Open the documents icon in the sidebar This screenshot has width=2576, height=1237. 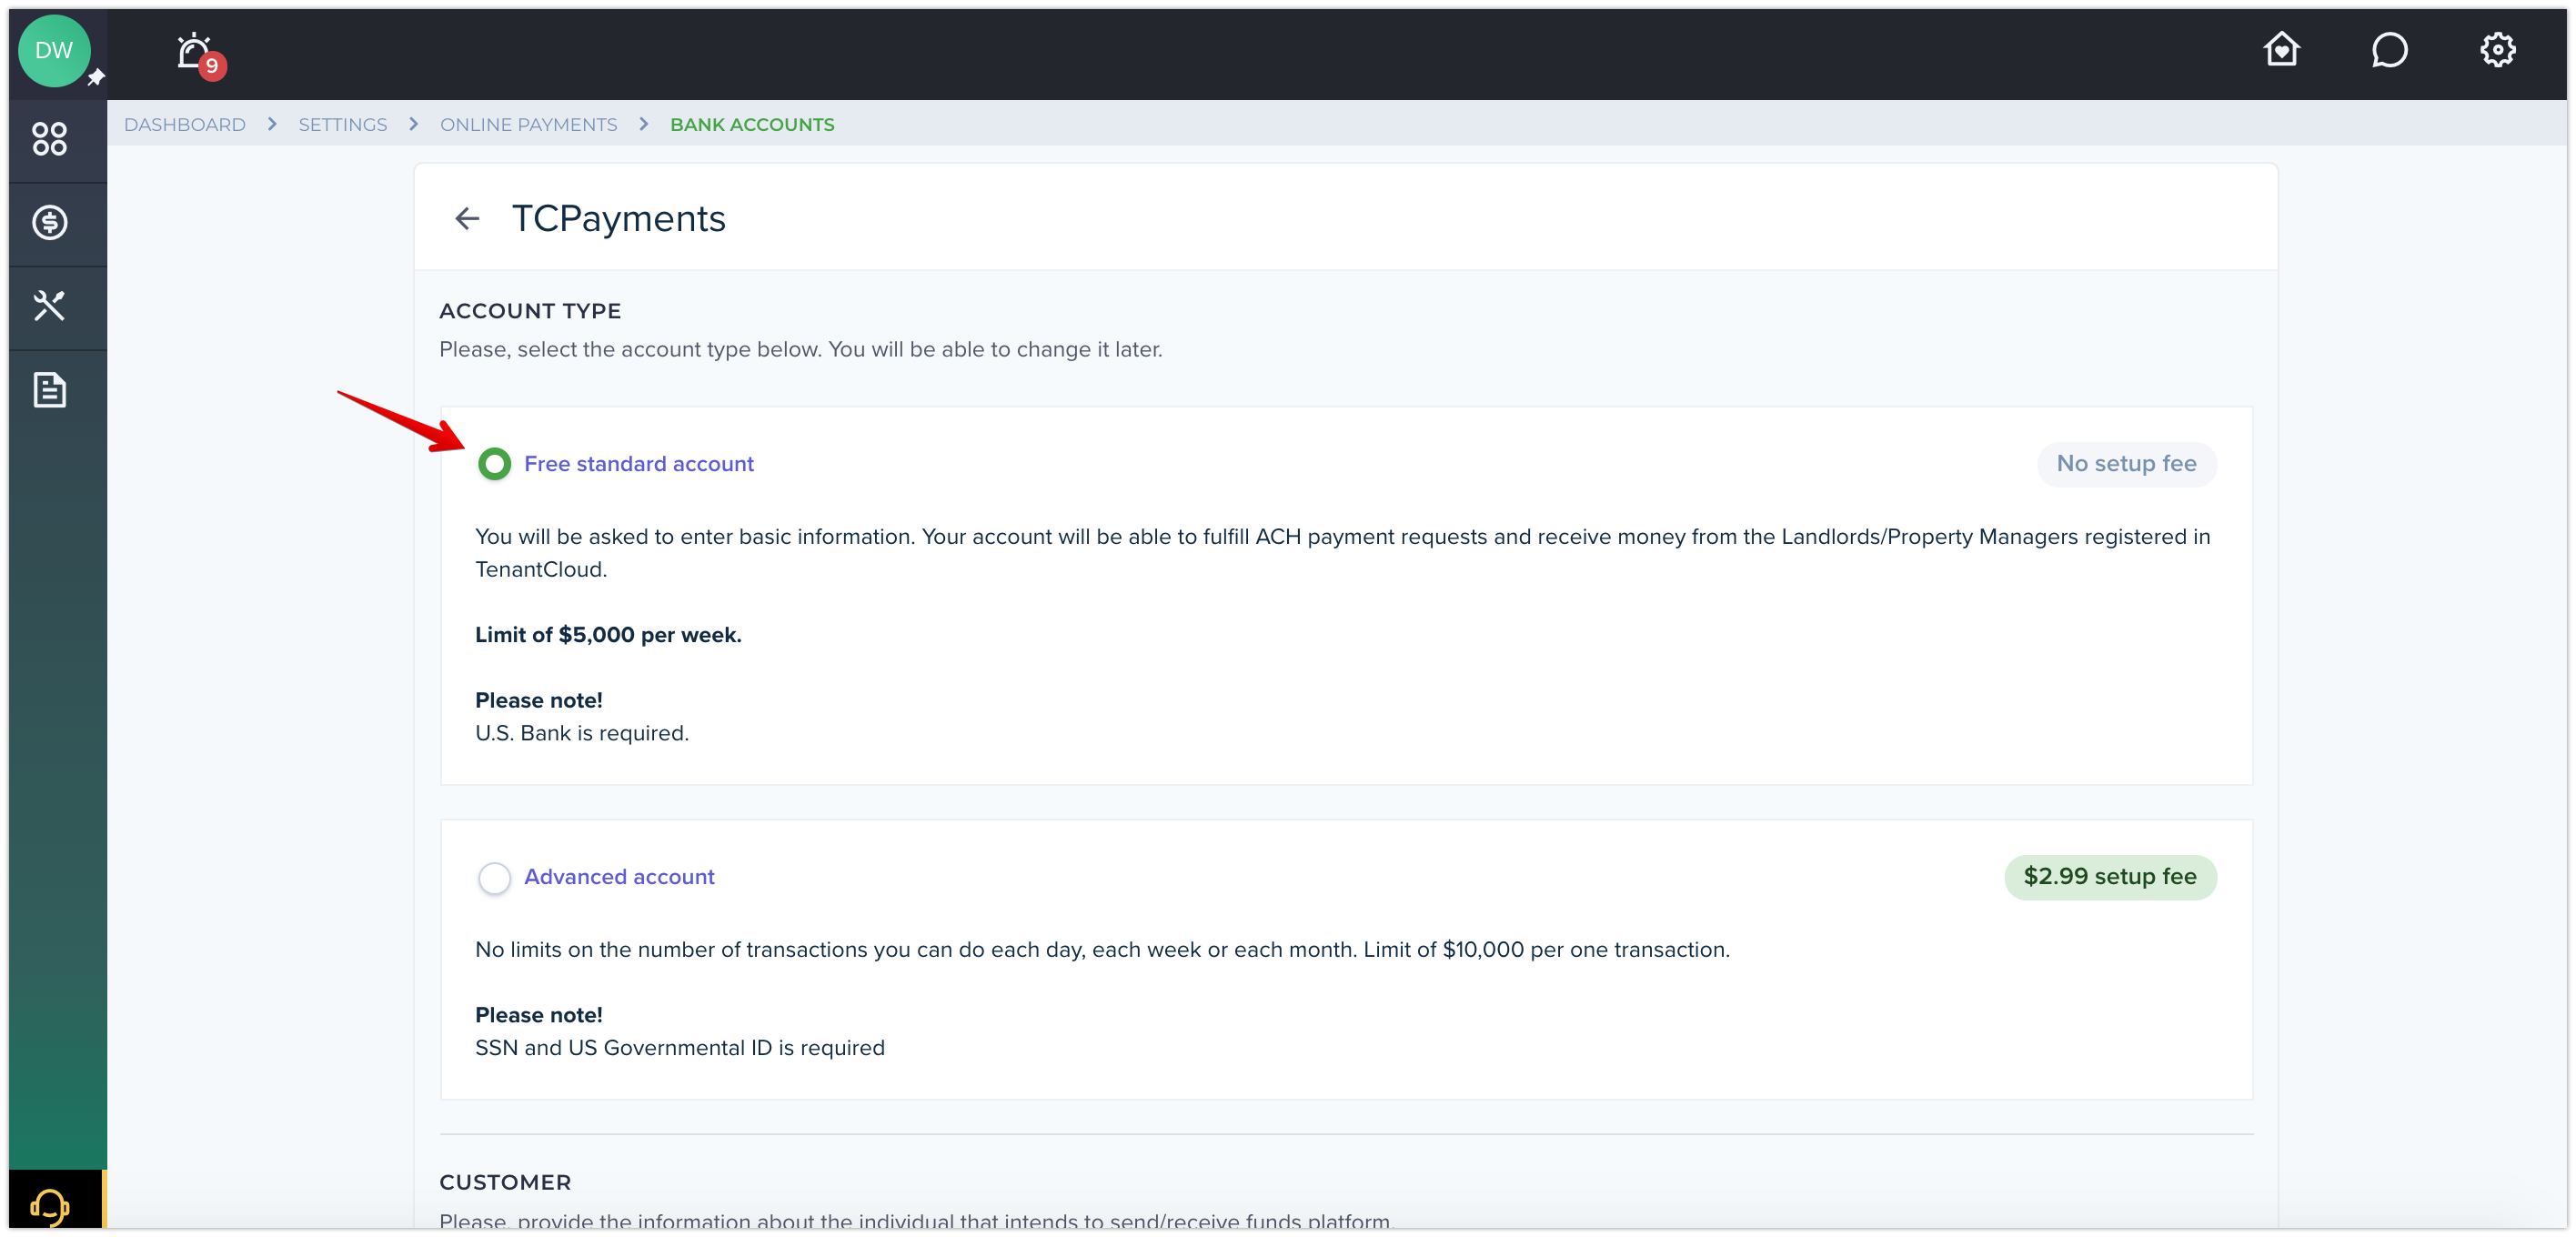[x=50, y=389]
